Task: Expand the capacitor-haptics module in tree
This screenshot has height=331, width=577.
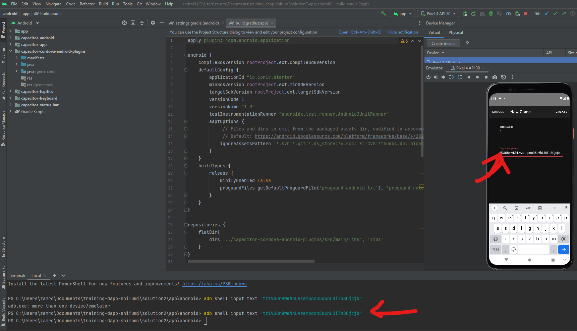Action: (x=10, y=92)
